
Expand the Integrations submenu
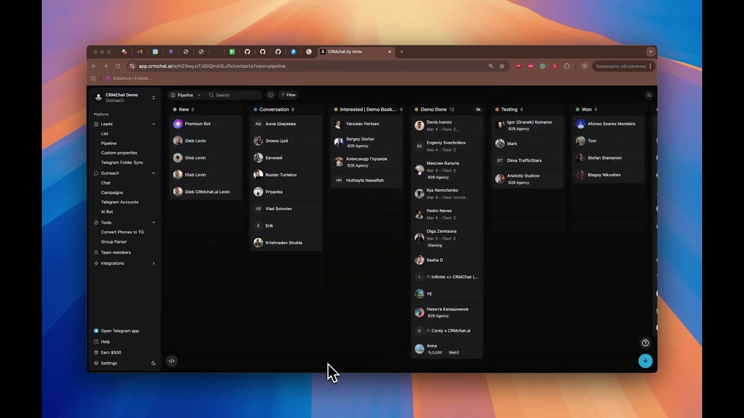coord(153,264)
